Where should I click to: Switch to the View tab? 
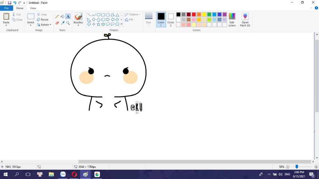click(33, 8)
